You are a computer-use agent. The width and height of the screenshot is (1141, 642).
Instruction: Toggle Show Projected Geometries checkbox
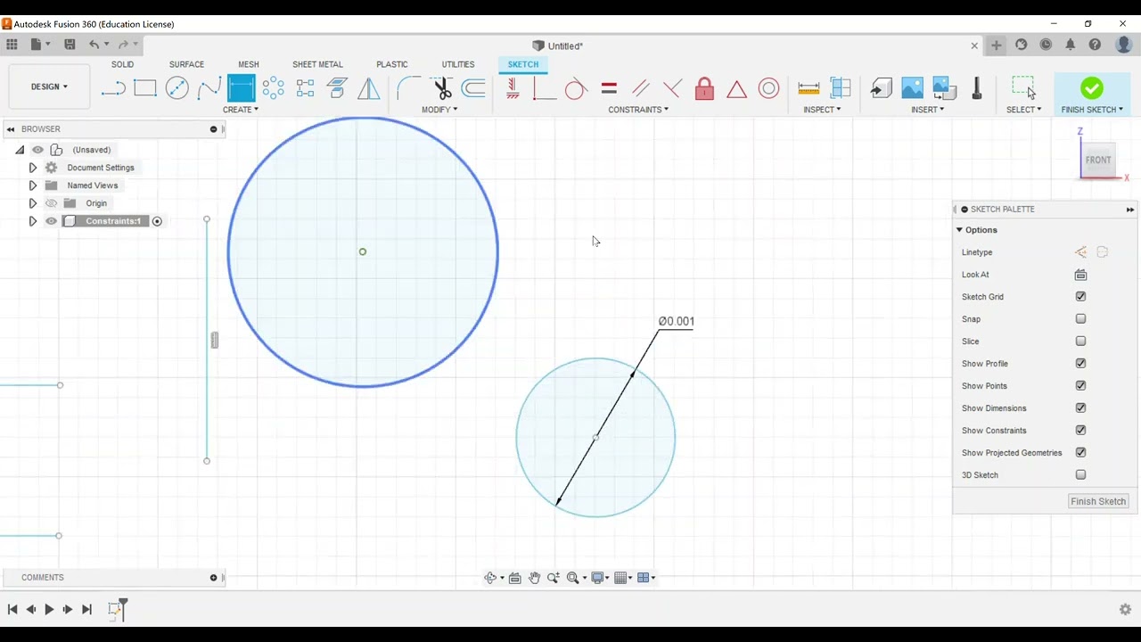(1080, 453)
